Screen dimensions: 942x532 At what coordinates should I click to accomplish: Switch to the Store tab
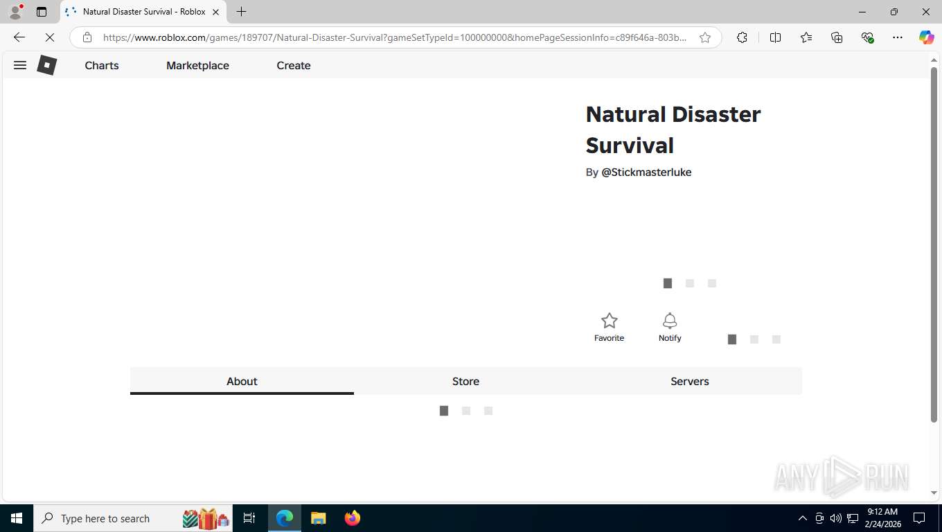click(465, 381)
